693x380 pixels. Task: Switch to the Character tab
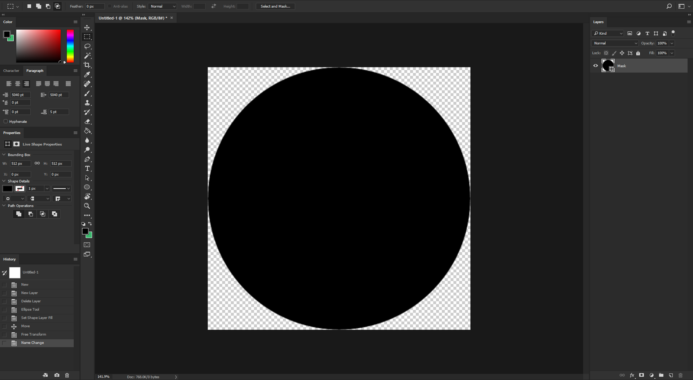pyautogui.click(x=11, y=70)
